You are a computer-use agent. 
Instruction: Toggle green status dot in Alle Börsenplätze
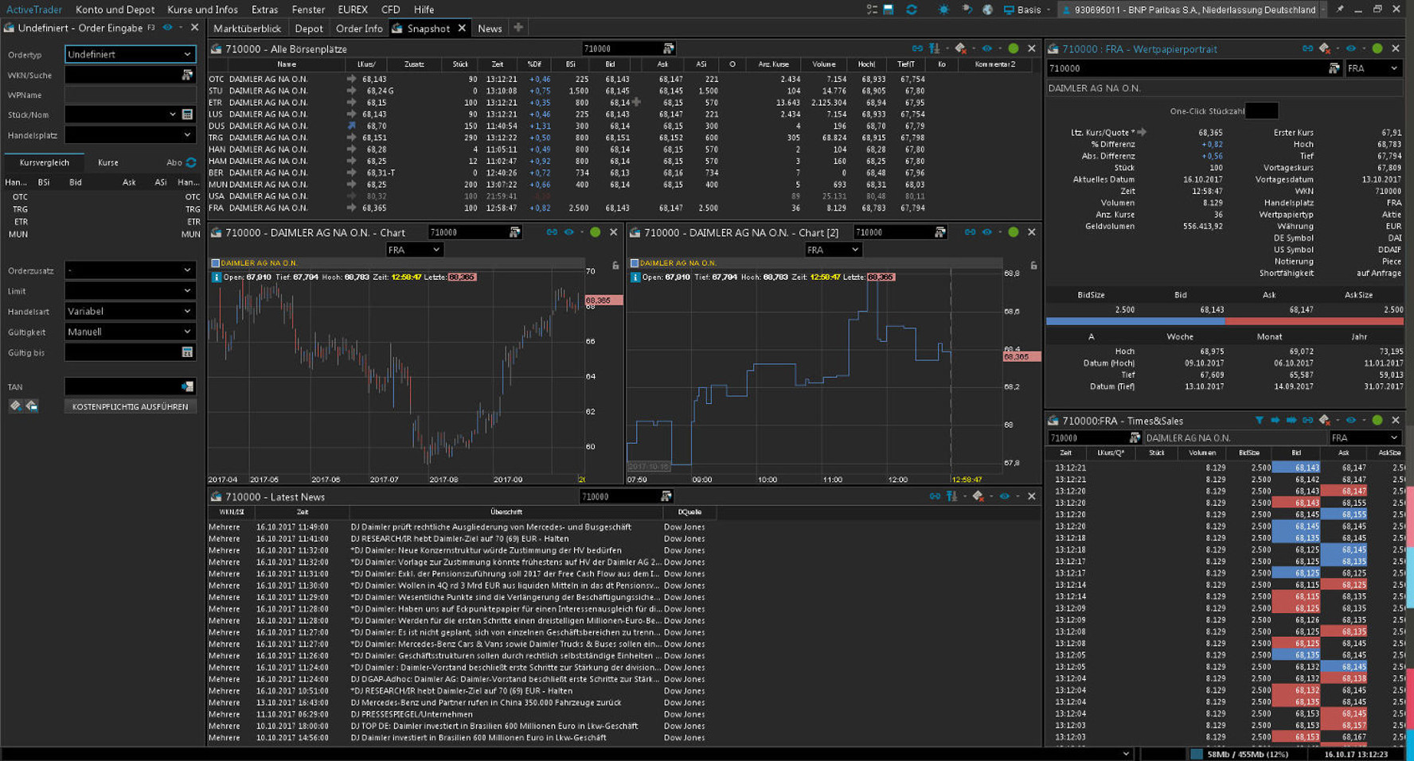pos(1014,49)
